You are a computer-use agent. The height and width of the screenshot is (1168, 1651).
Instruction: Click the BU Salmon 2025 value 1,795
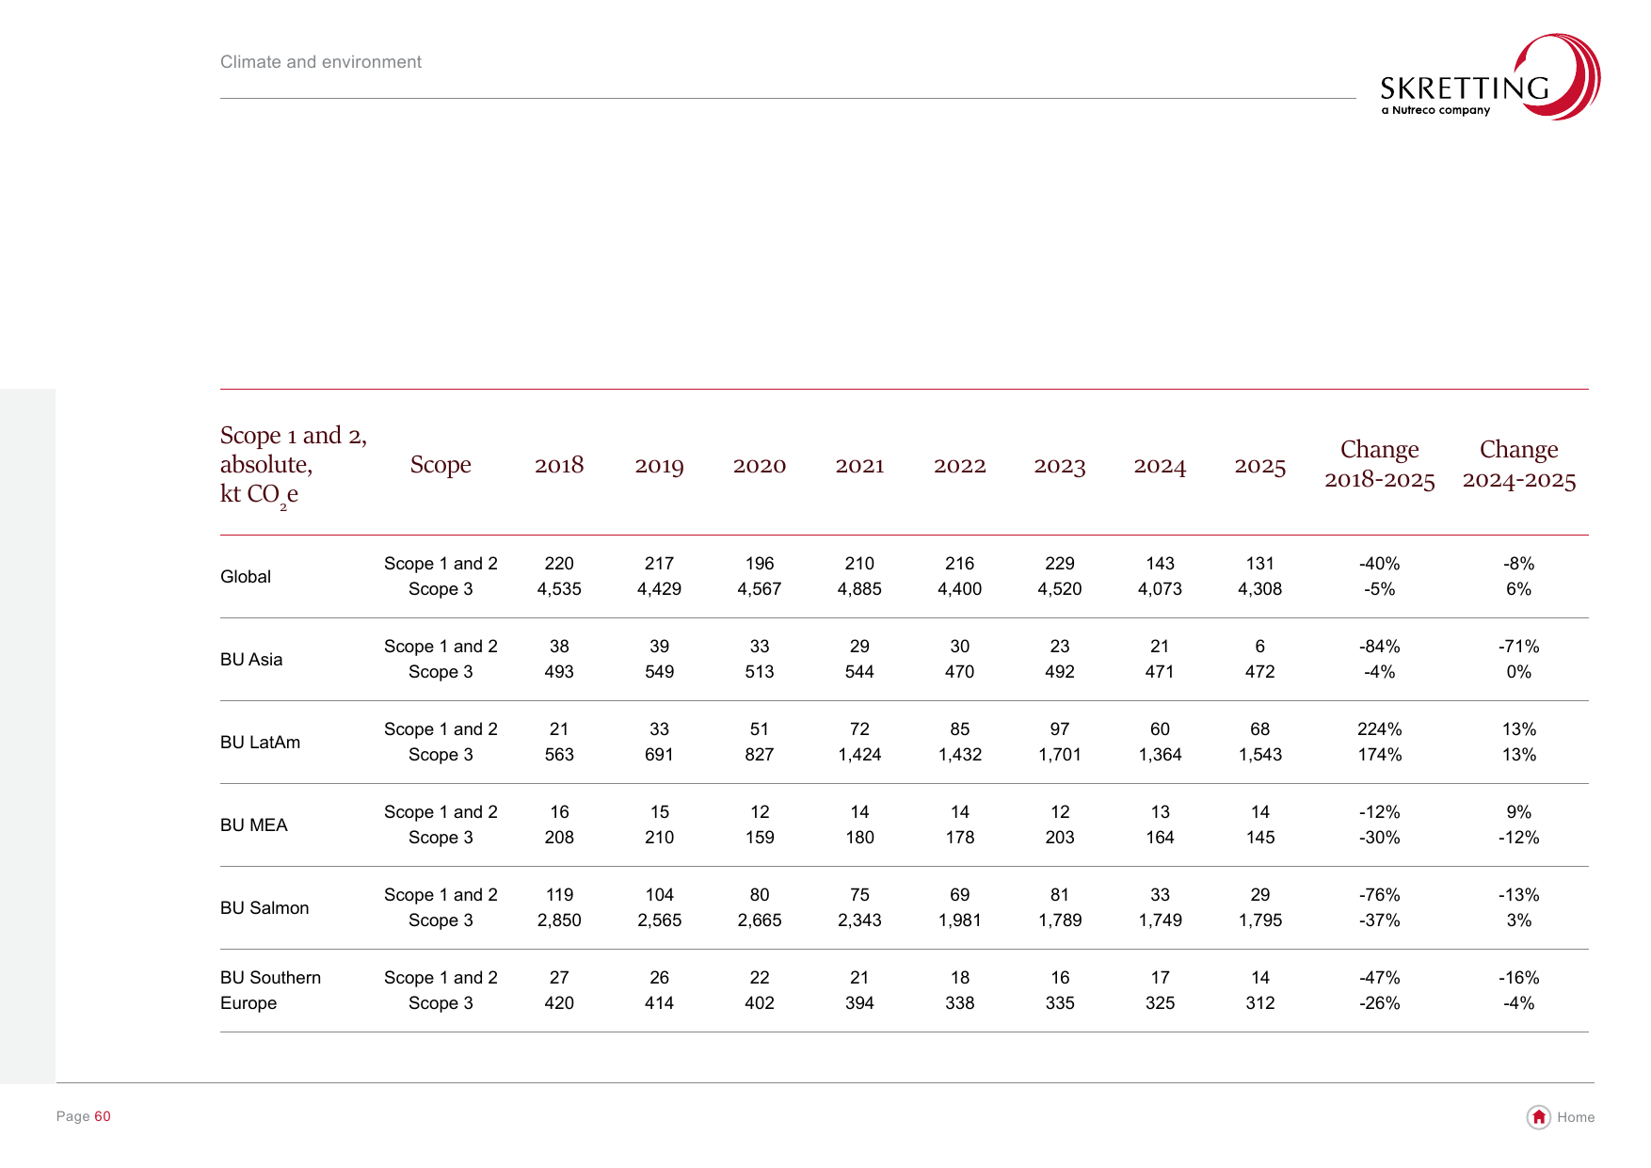1260,920
